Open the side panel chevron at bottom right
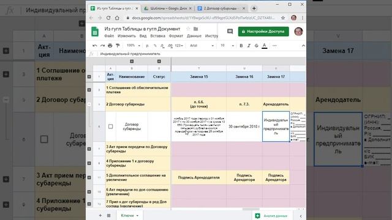Viewport: 392px width, 220px height. click(301, 216)
